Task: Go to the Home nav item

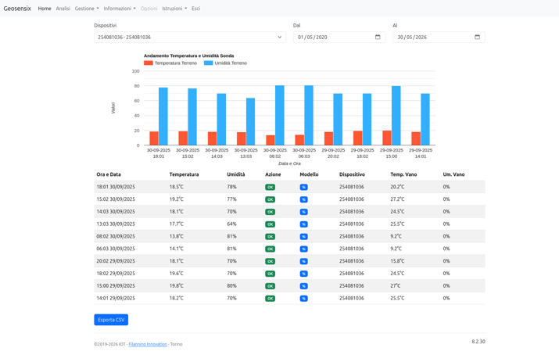Action: pos(45,9)
